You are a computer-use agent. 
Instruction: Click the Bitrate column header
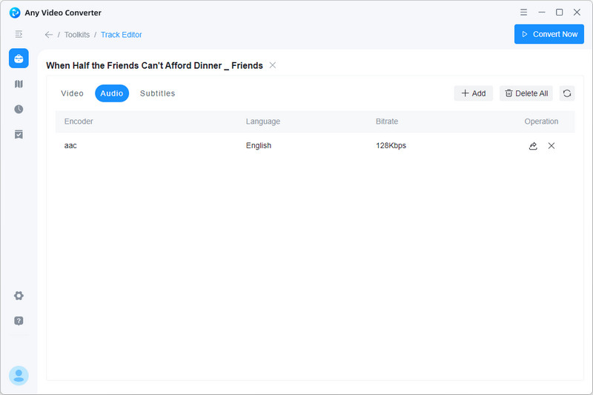coord(387,122)
